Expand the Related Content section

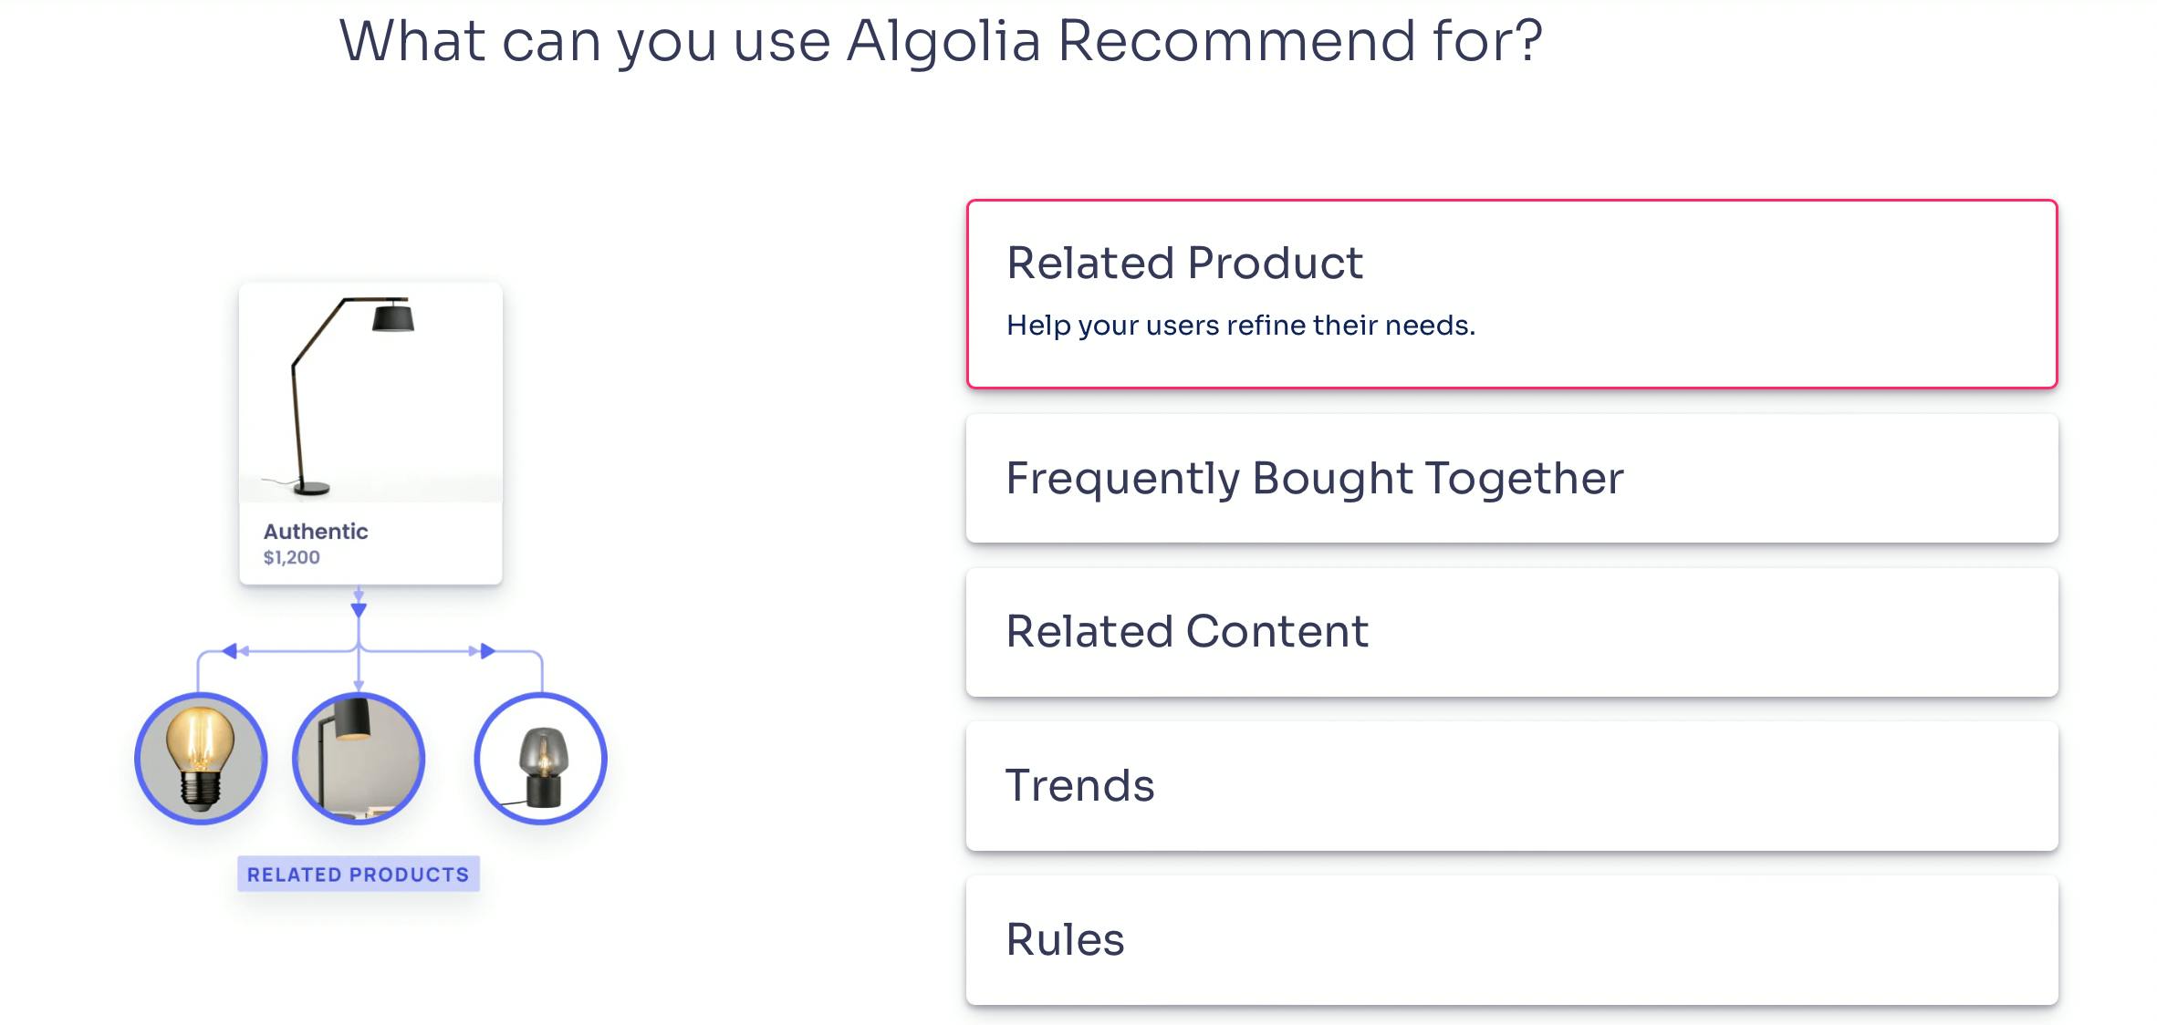click(x=1186, y=632)
